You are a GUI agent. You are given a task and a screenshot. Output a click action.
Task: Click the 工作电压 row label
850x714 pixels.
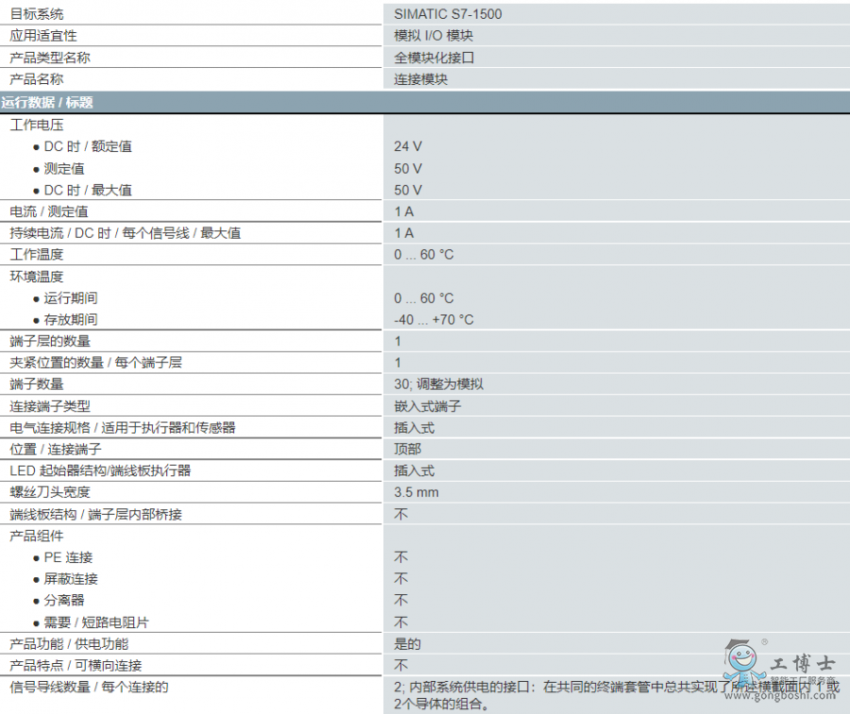(37, 125)
